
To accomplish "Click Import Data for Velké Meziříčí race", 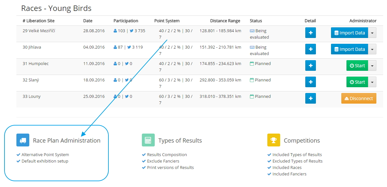I will pos(349,33).
